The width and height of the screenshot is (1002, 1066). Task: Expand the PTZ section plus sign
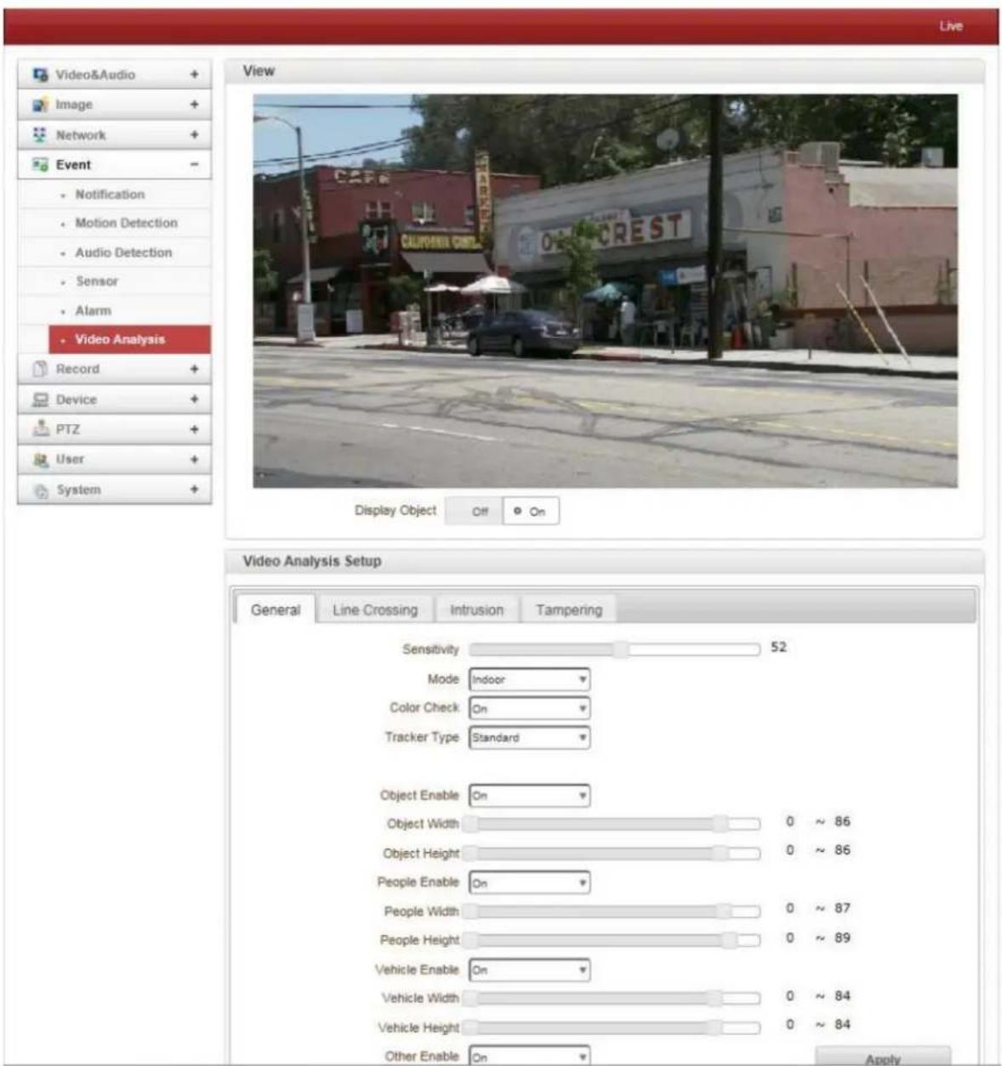195,429
